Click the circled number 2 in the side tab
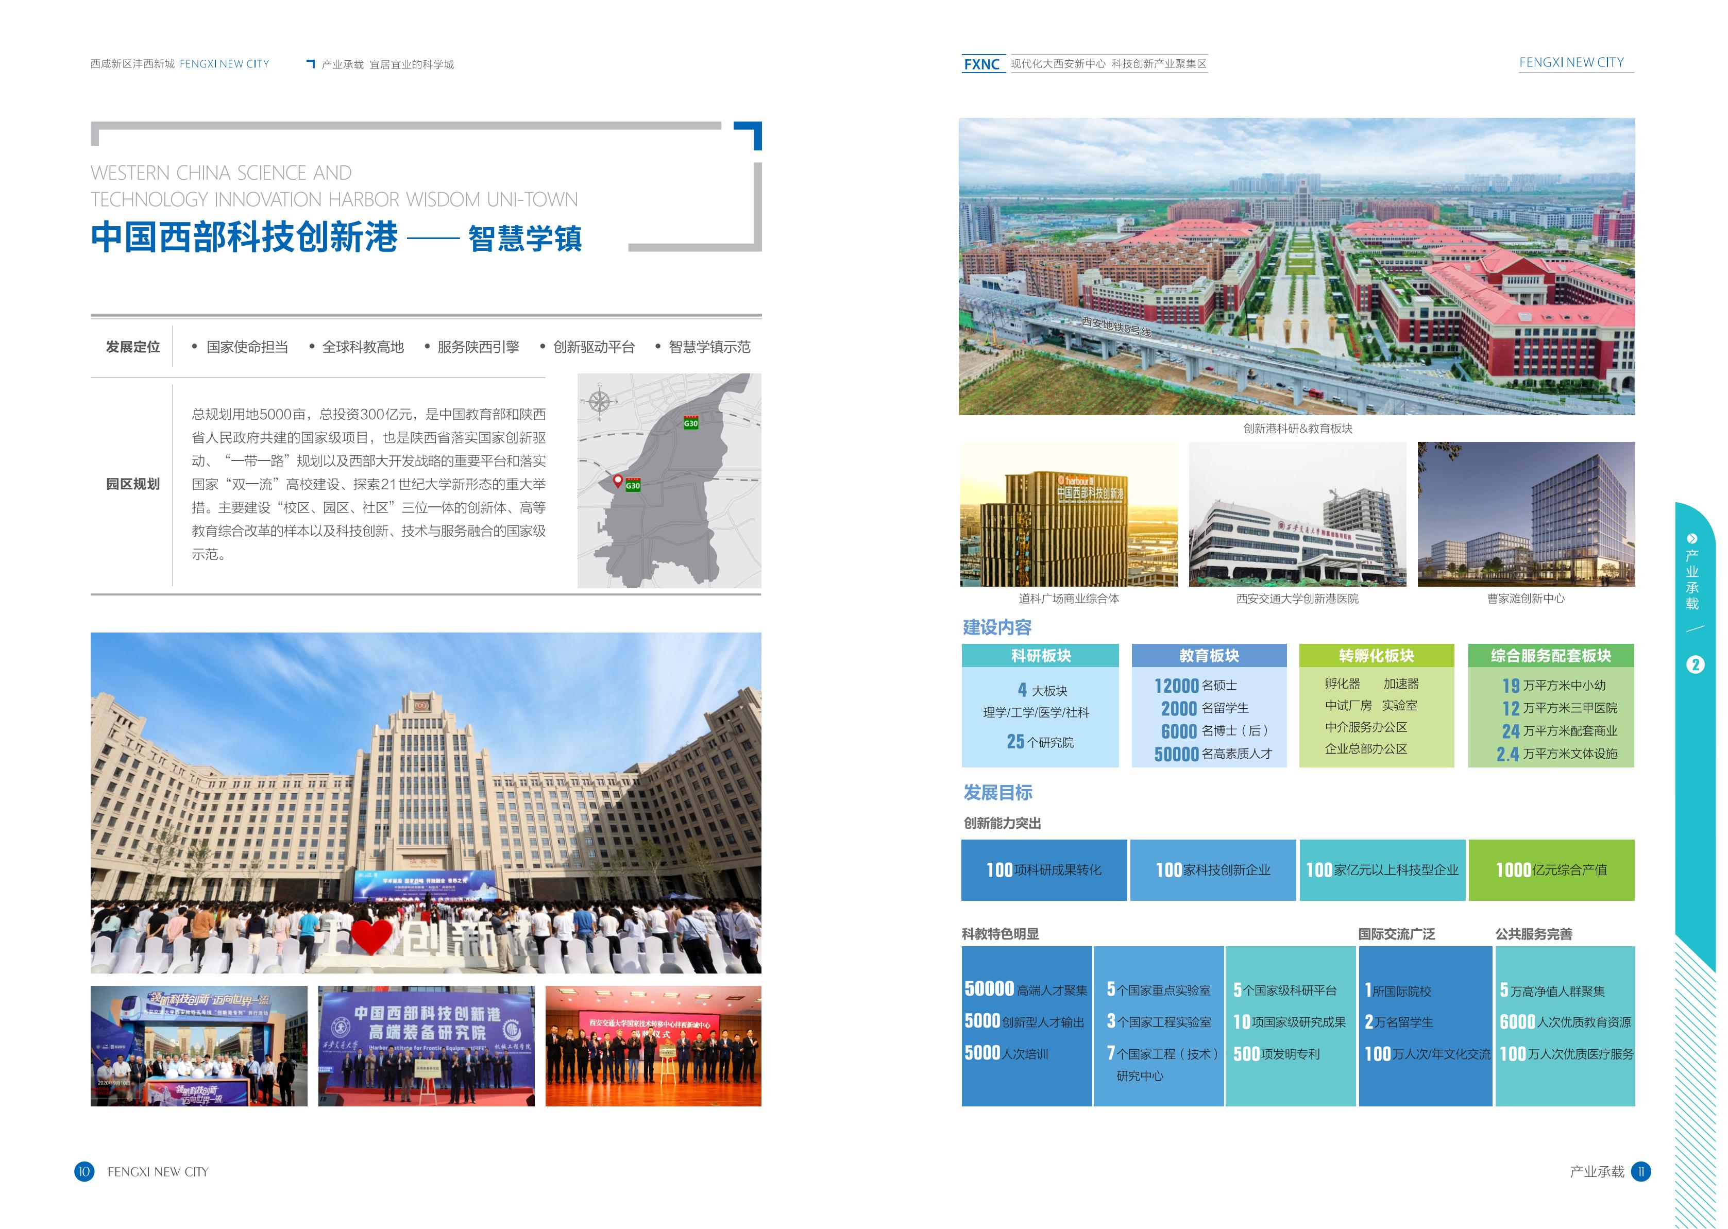Screen dimensions: 1728x1229 point(1695,665)
